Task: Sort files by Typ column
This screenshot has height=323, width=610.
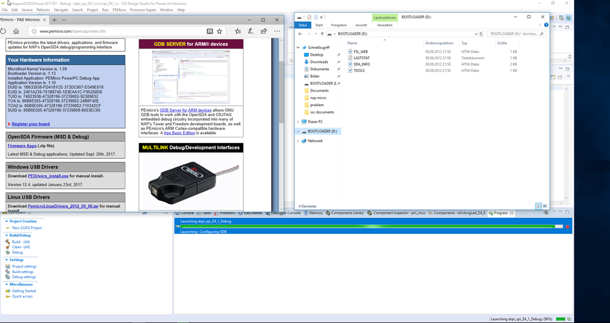Action: point(464,43)
